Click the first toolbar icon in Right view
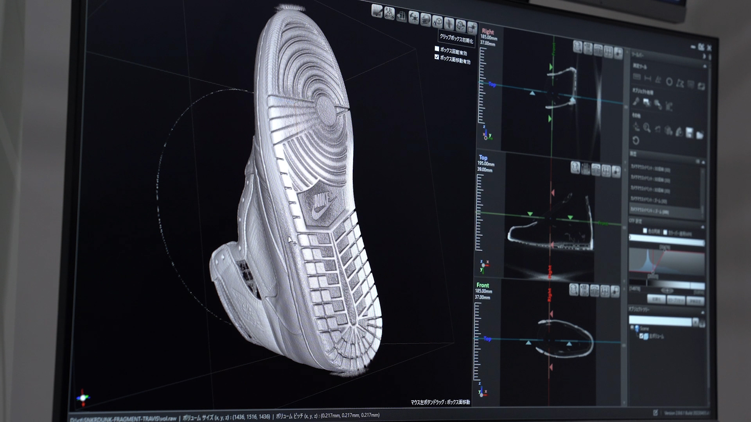 coord(578,46)
